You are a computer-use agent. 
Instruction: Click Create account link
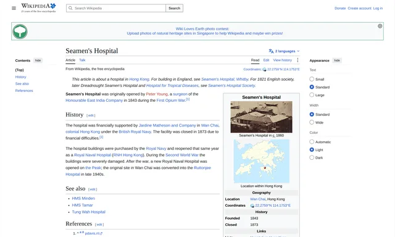click(359, 8)
